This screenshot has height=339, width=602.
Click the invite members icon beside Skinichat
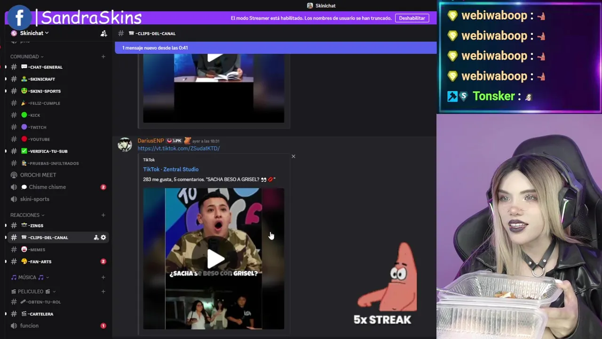(x=103, y=33)
